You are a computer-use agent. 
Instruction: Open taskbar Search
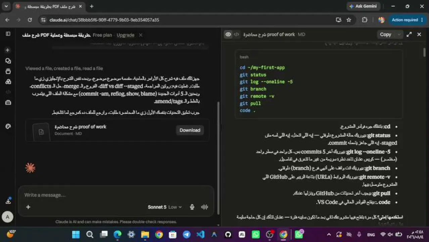click(x=90, y=234)
